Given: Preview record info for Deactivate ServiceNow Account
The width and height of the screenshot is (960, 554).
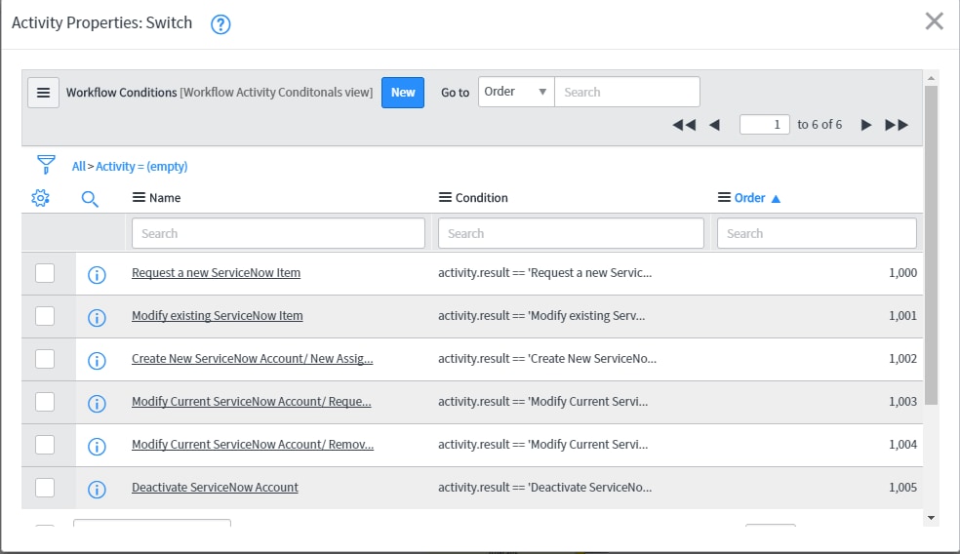Looking at the screenshot, I should coord(97,489).
